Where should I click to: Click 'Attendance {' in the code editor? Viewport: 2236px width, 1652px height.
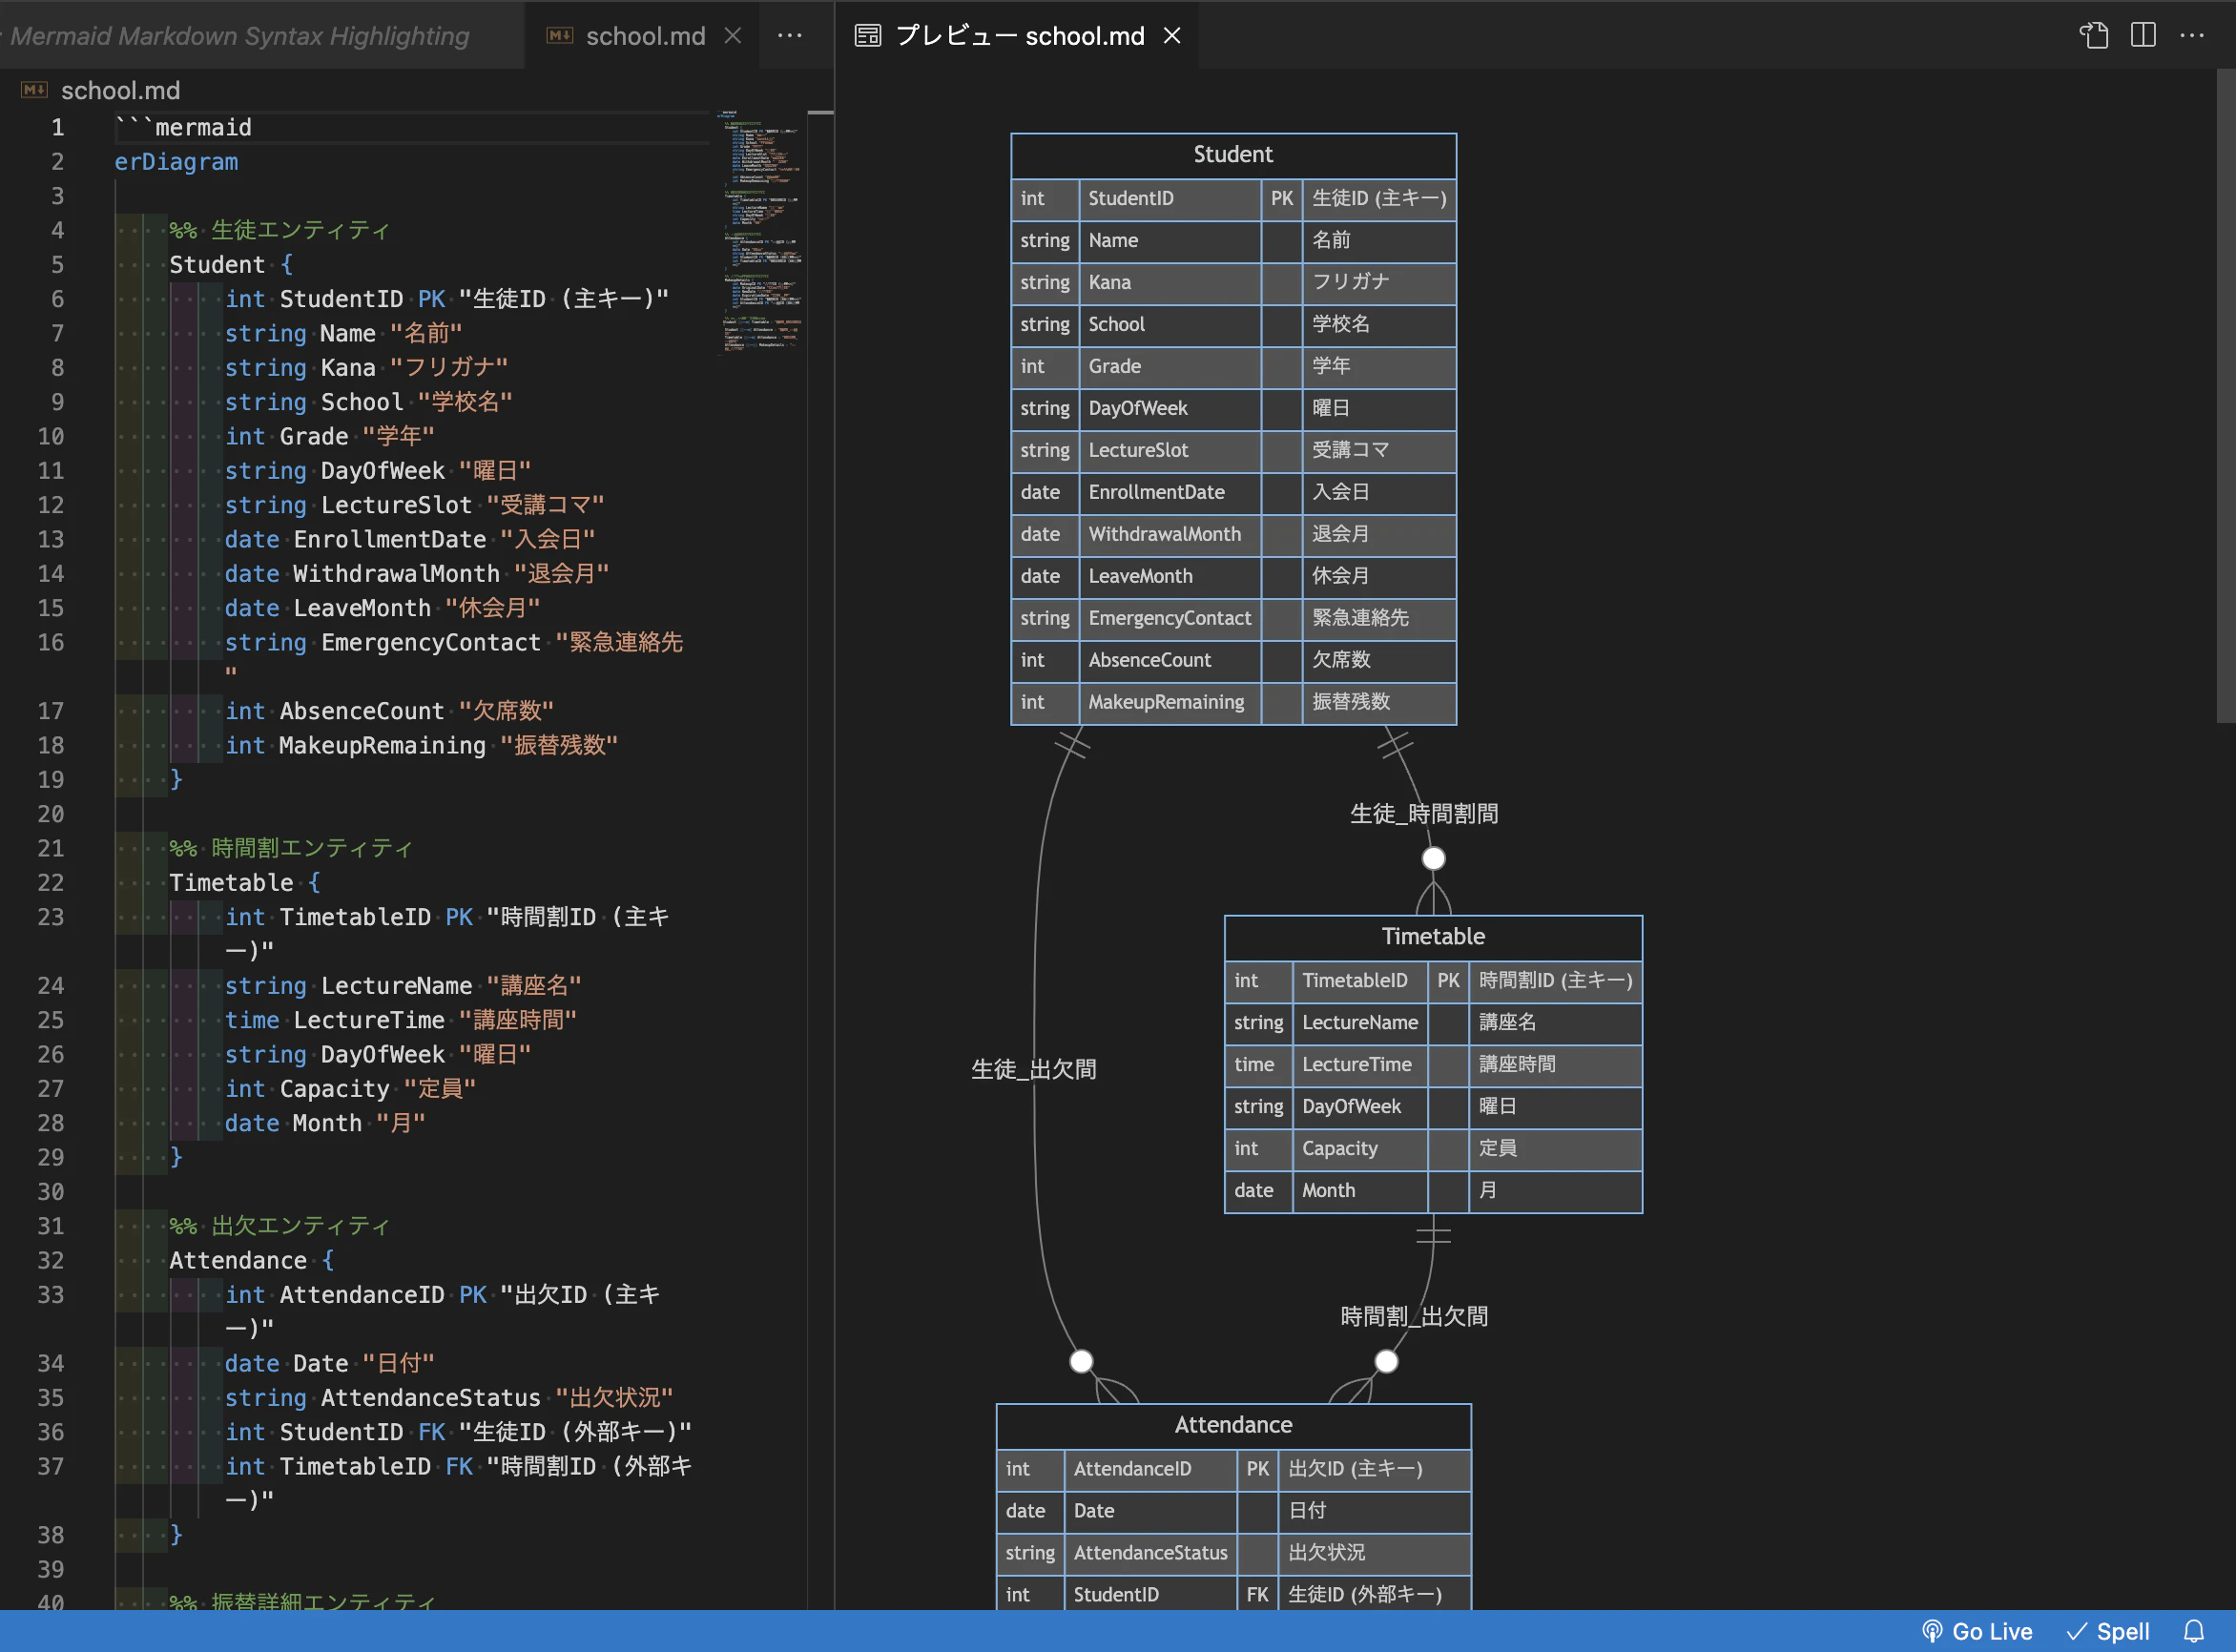tap(252, 1260)
